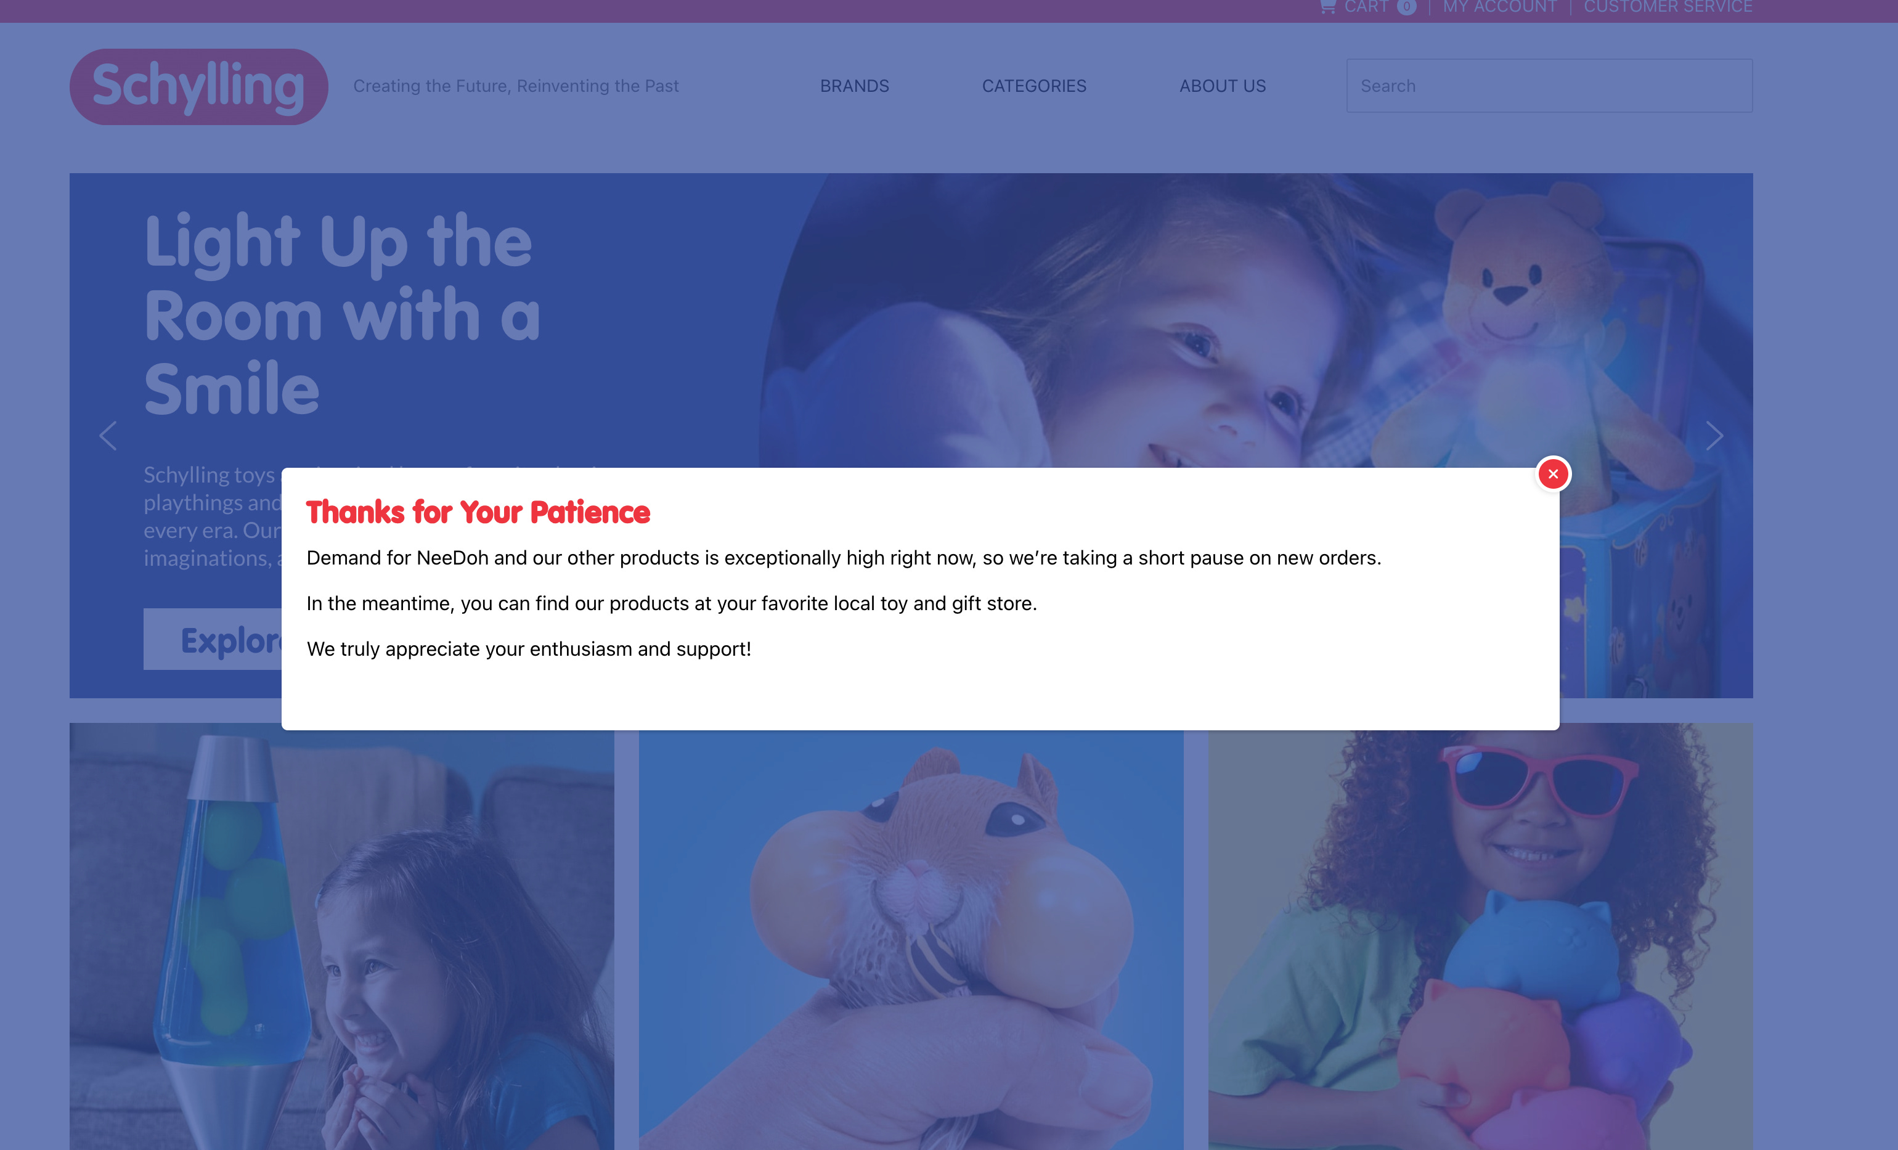The image size is (1898, 1150).
Task: Open the CATEGORIES menu
Action: [1034, 86]
